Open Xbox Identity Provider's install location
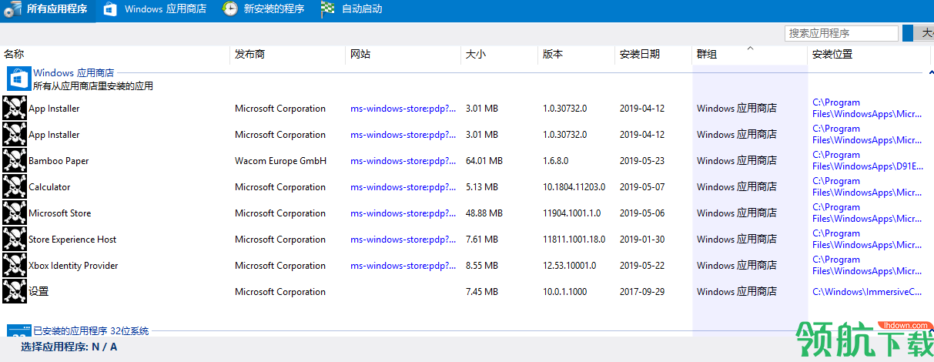The height and width of the screenshot is (362, 934). pyautogui.click(x=867, y=266)
